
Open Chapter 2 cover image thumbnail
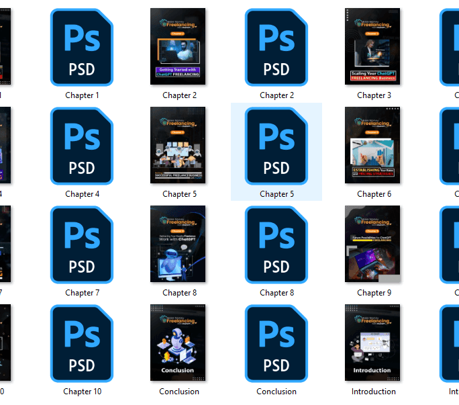click(178, 46)
